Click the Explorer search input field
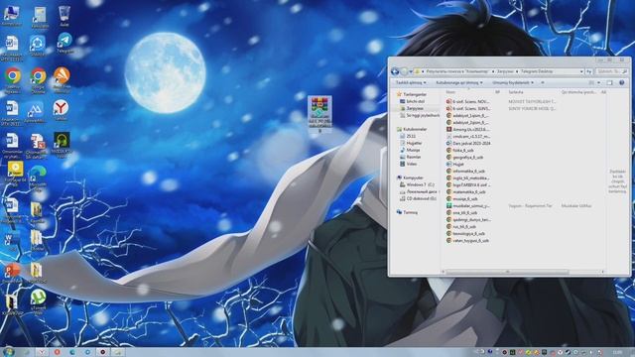This screenshot has width=635, height=357. 611,71
